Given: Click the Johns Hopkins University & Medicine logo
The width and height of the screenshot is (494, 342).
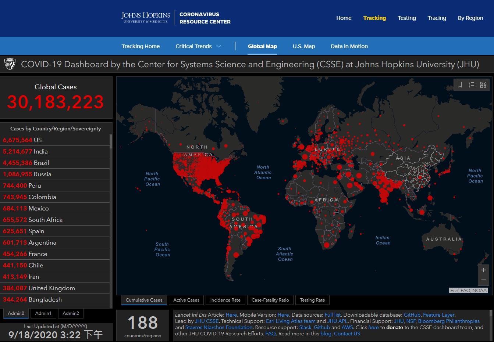Looking at the screenshot, I should pyautogui.click(x=146, y=18).
